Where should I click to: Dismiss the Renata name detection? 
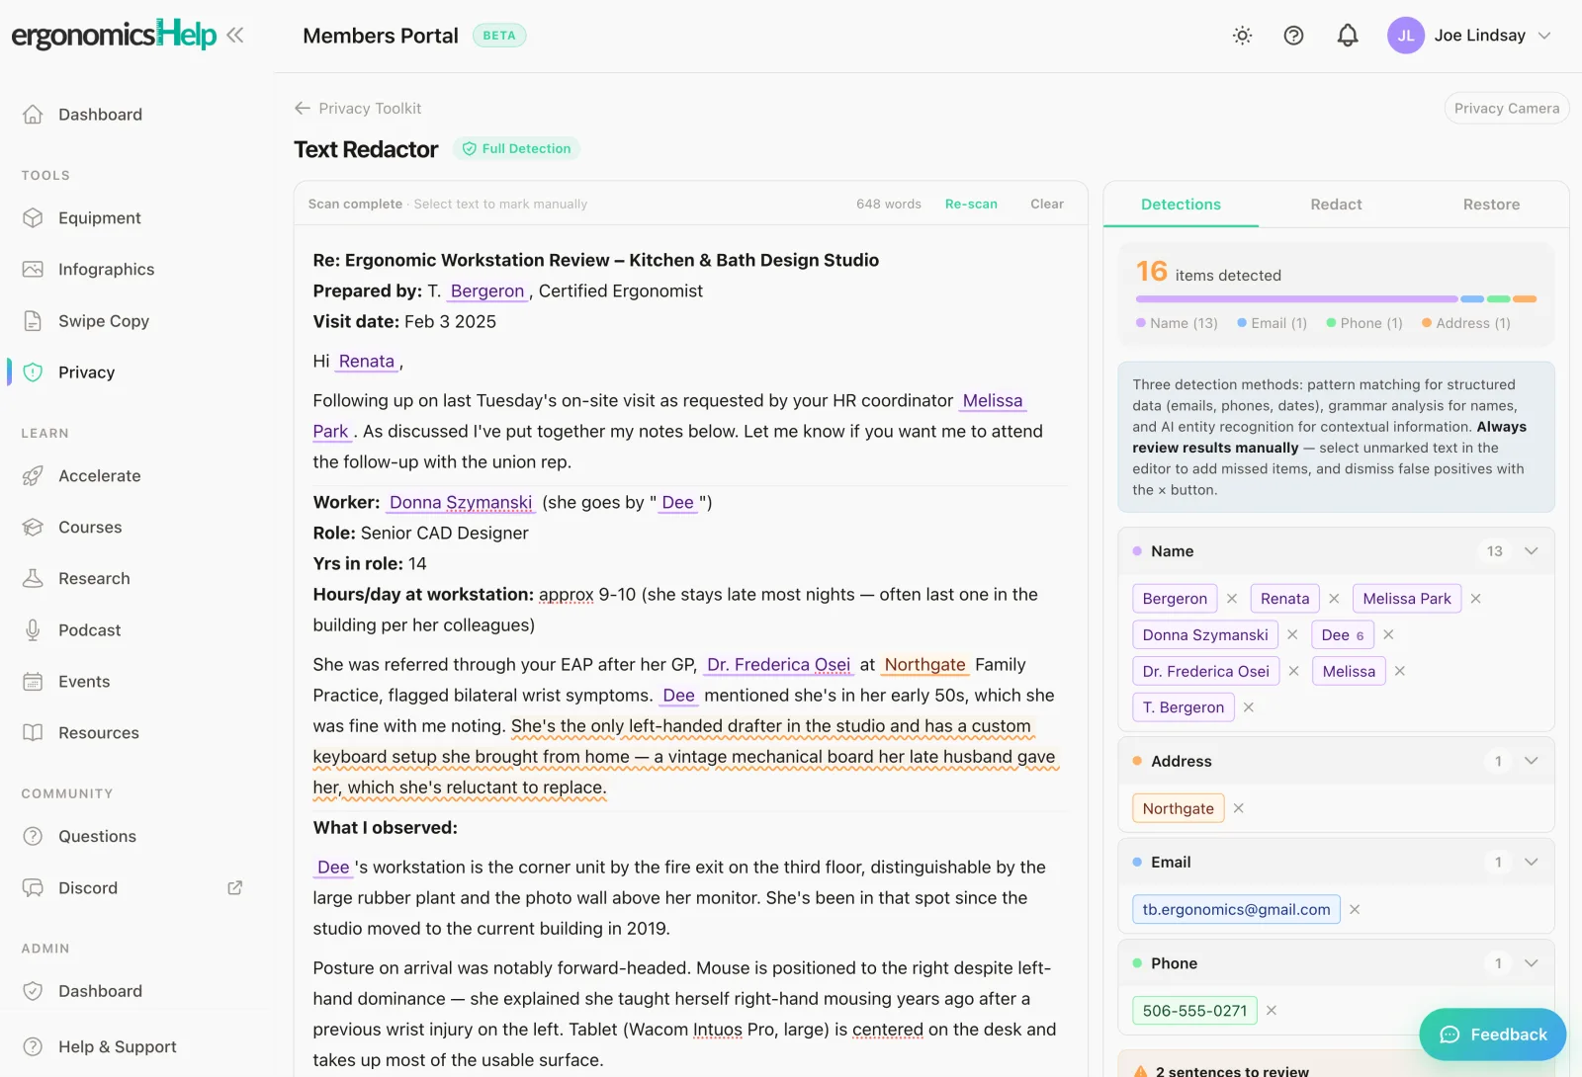tap(1334, 599)
